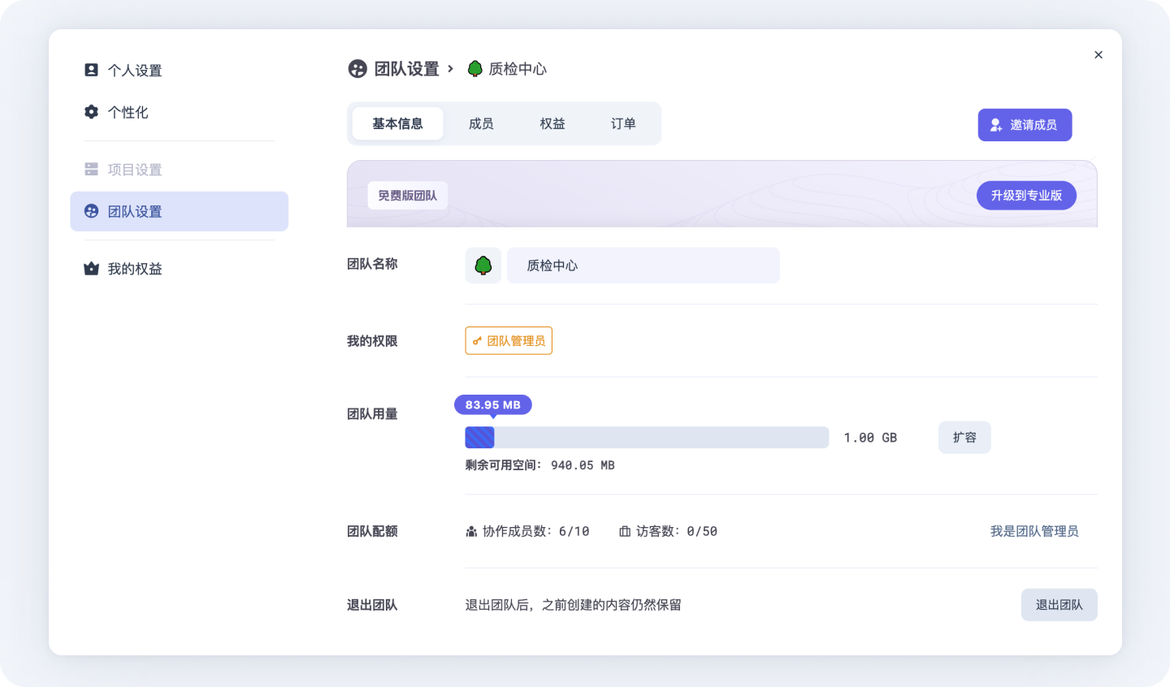
Task: Click breadcrumb text 质检中心
Action: pyautogui.click(x=518, y=69)
